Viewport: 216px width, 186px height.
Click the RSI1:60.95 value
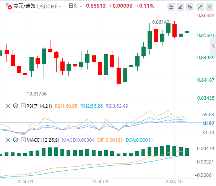pyautogui.click(x=66, y=106)
